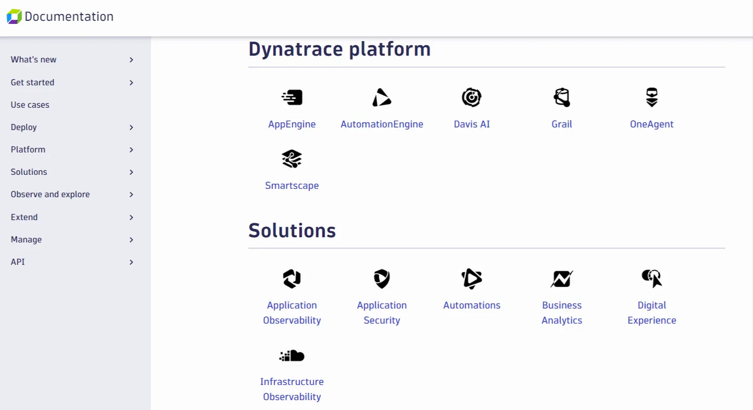Click the Davis AI icon

[x=472, y=97]
